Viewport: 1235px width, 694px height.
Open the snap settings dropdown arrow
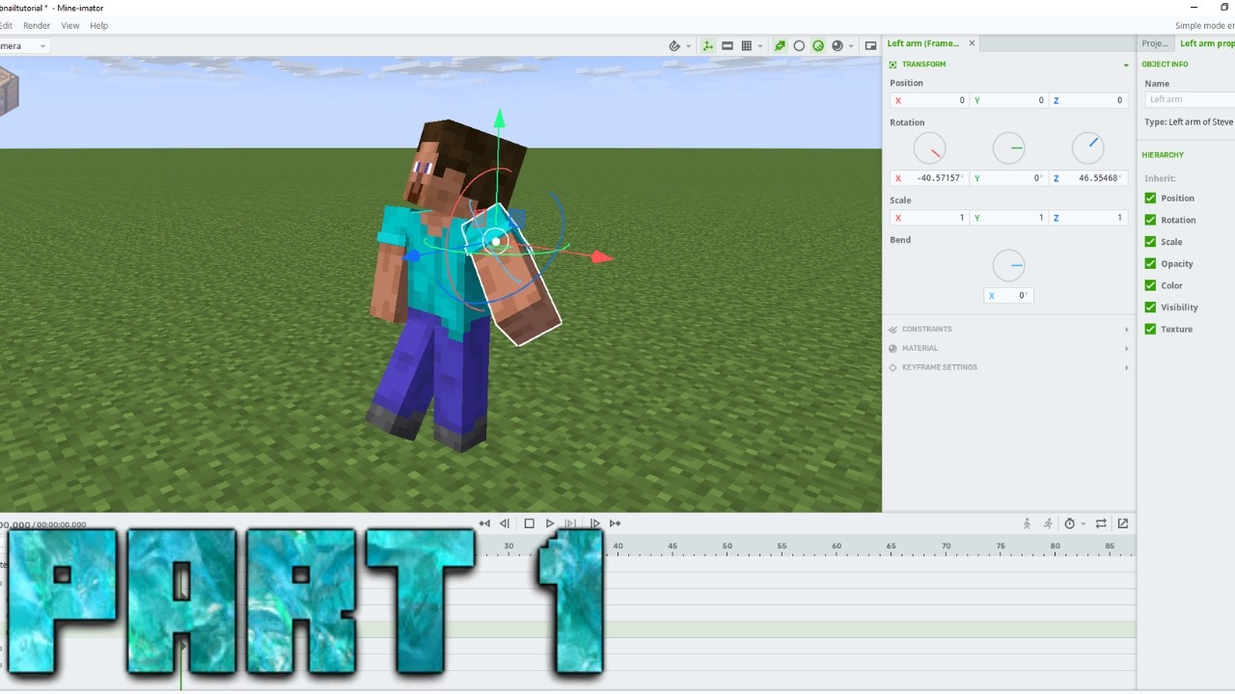[x=688, y=46]
